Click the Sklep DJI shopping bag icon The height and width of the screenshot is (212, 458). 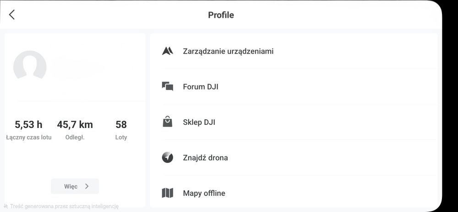[x=168, y=122]
